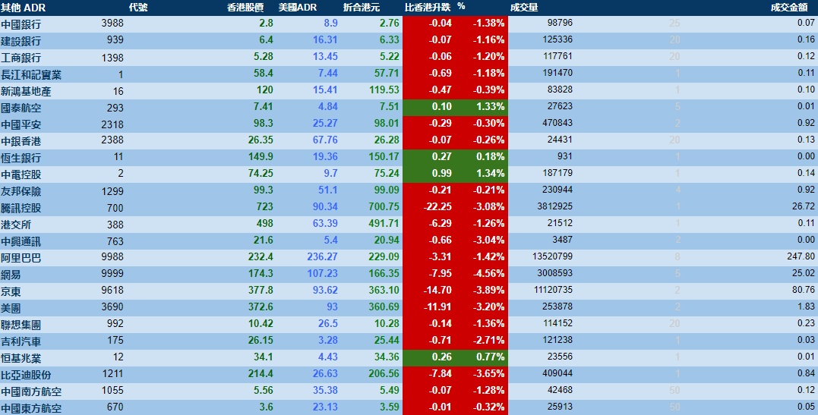Click the 中國銀行 stock name
The image size is (818, 415).
coord(21,24)
